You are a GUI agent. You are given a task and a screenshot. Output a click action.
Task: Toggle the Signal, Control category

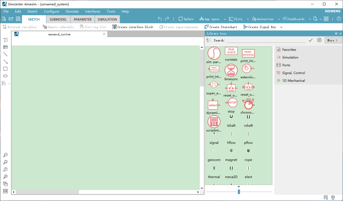click(x=294, y=73)
